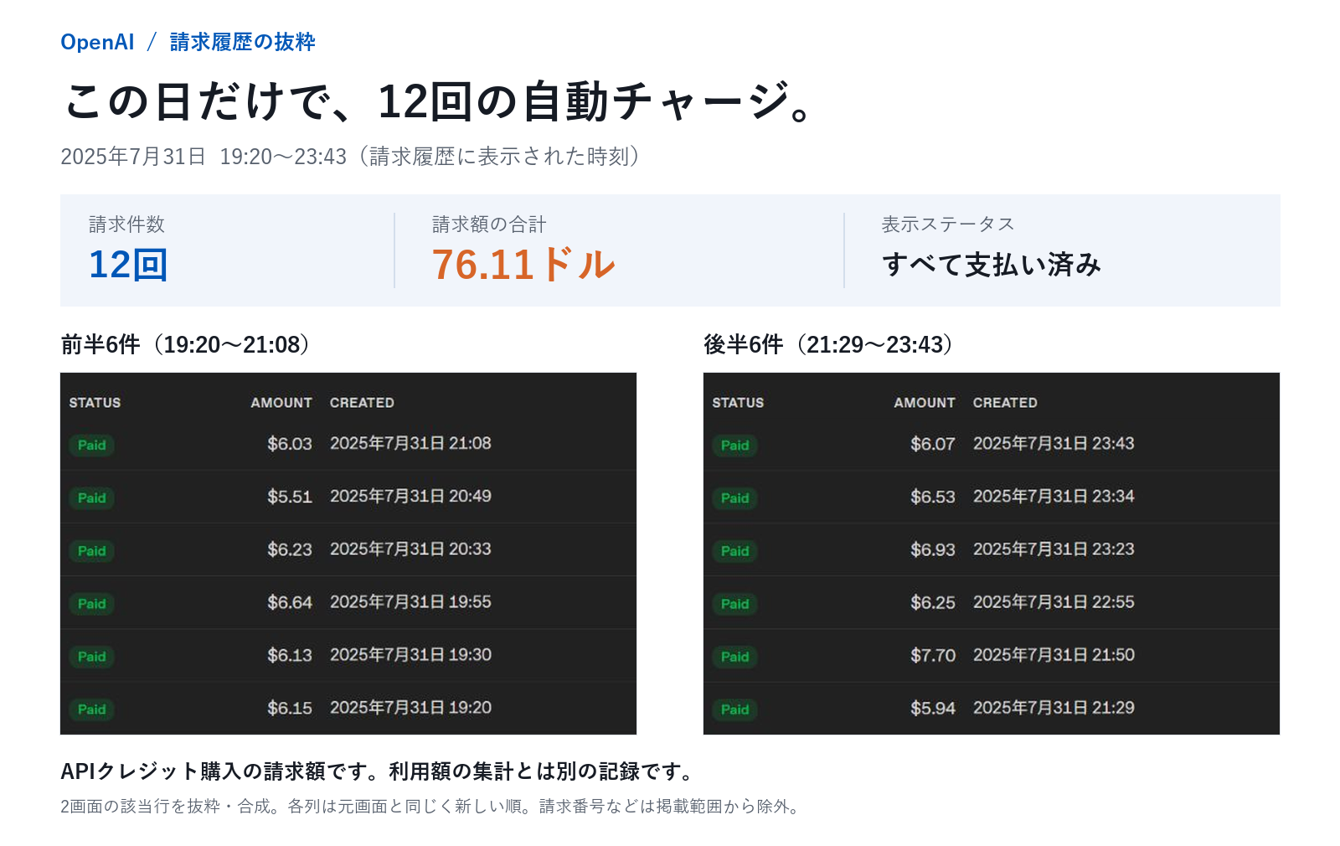1340x846 pixels.
Task: Click the 前半6件 table heading
Action: (185, 344)
